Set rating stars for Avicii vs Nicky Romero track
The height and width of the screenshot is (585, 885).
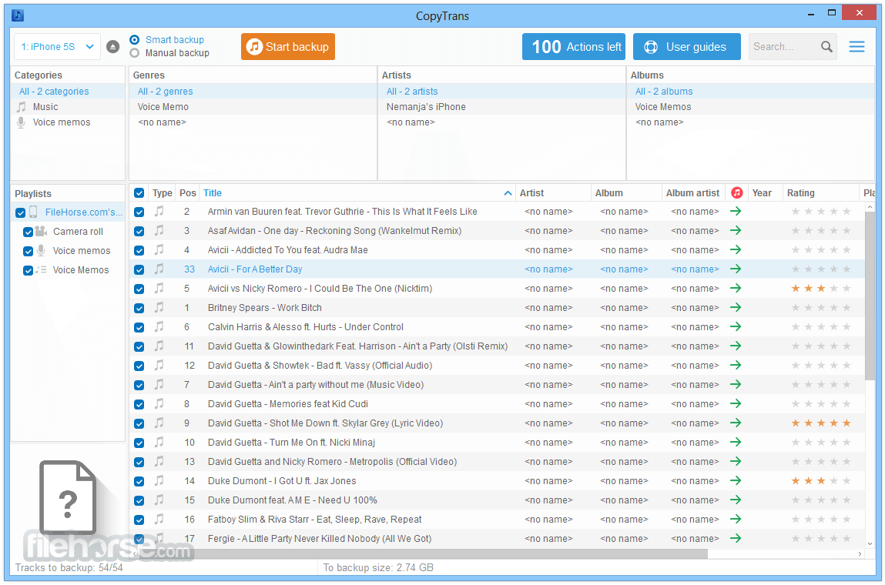click(820, 289)
